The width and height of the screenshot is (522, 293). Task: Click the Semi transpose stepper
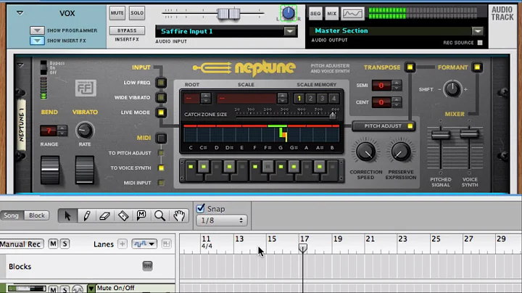point(396,86)
